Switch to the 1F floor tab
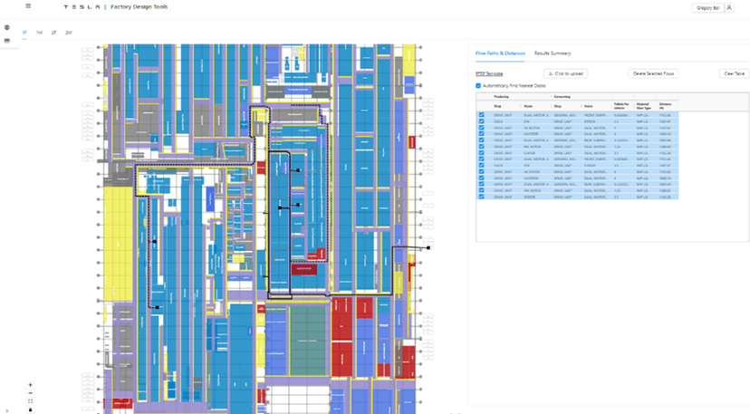This screenshot has height=414, width=750. point(24,33)
